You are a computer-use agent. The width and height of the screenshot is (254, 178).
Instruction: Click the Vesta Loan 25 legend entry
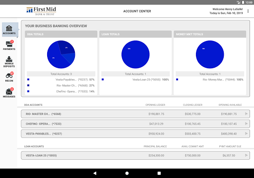click(150, 80)
